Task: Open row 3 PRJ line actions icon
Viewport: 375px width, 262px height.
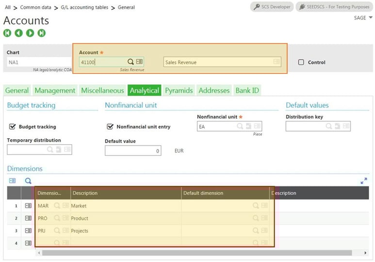Action: (x=28, y=230)
